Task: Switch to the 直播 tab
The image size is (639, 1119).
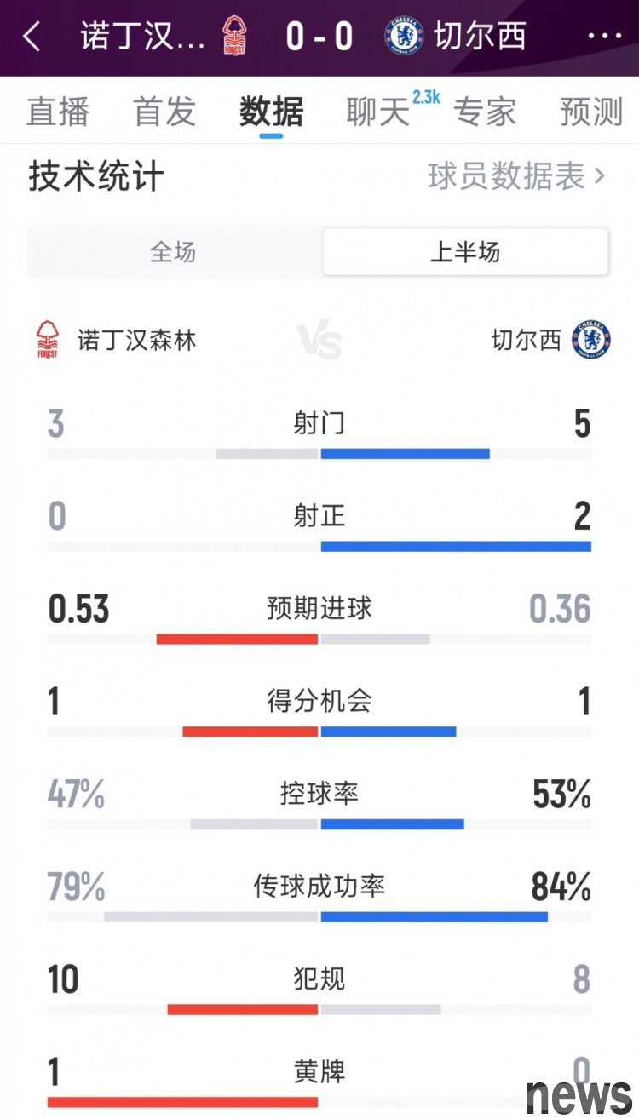Action: (57, 112)
